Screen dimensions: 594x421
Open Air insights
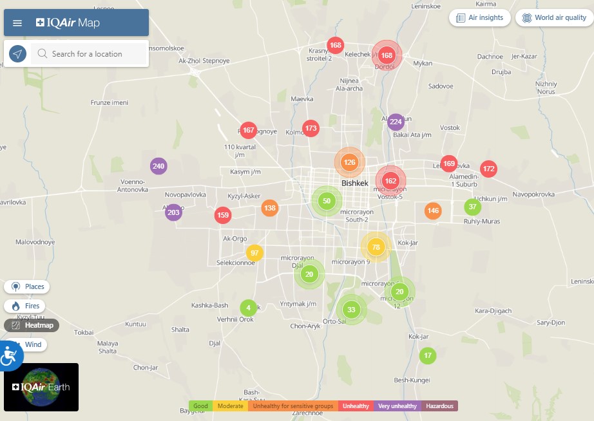pyautogui.click(x=480, y=18)
